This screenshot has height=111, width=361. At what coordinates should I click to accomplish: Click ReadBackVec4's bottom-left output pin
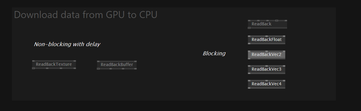(x=249, y=88)
